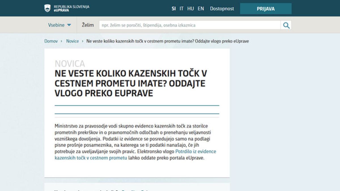Select the IT language option
Viewport: 340px width, 191px height.
click(x=181, y=8)
